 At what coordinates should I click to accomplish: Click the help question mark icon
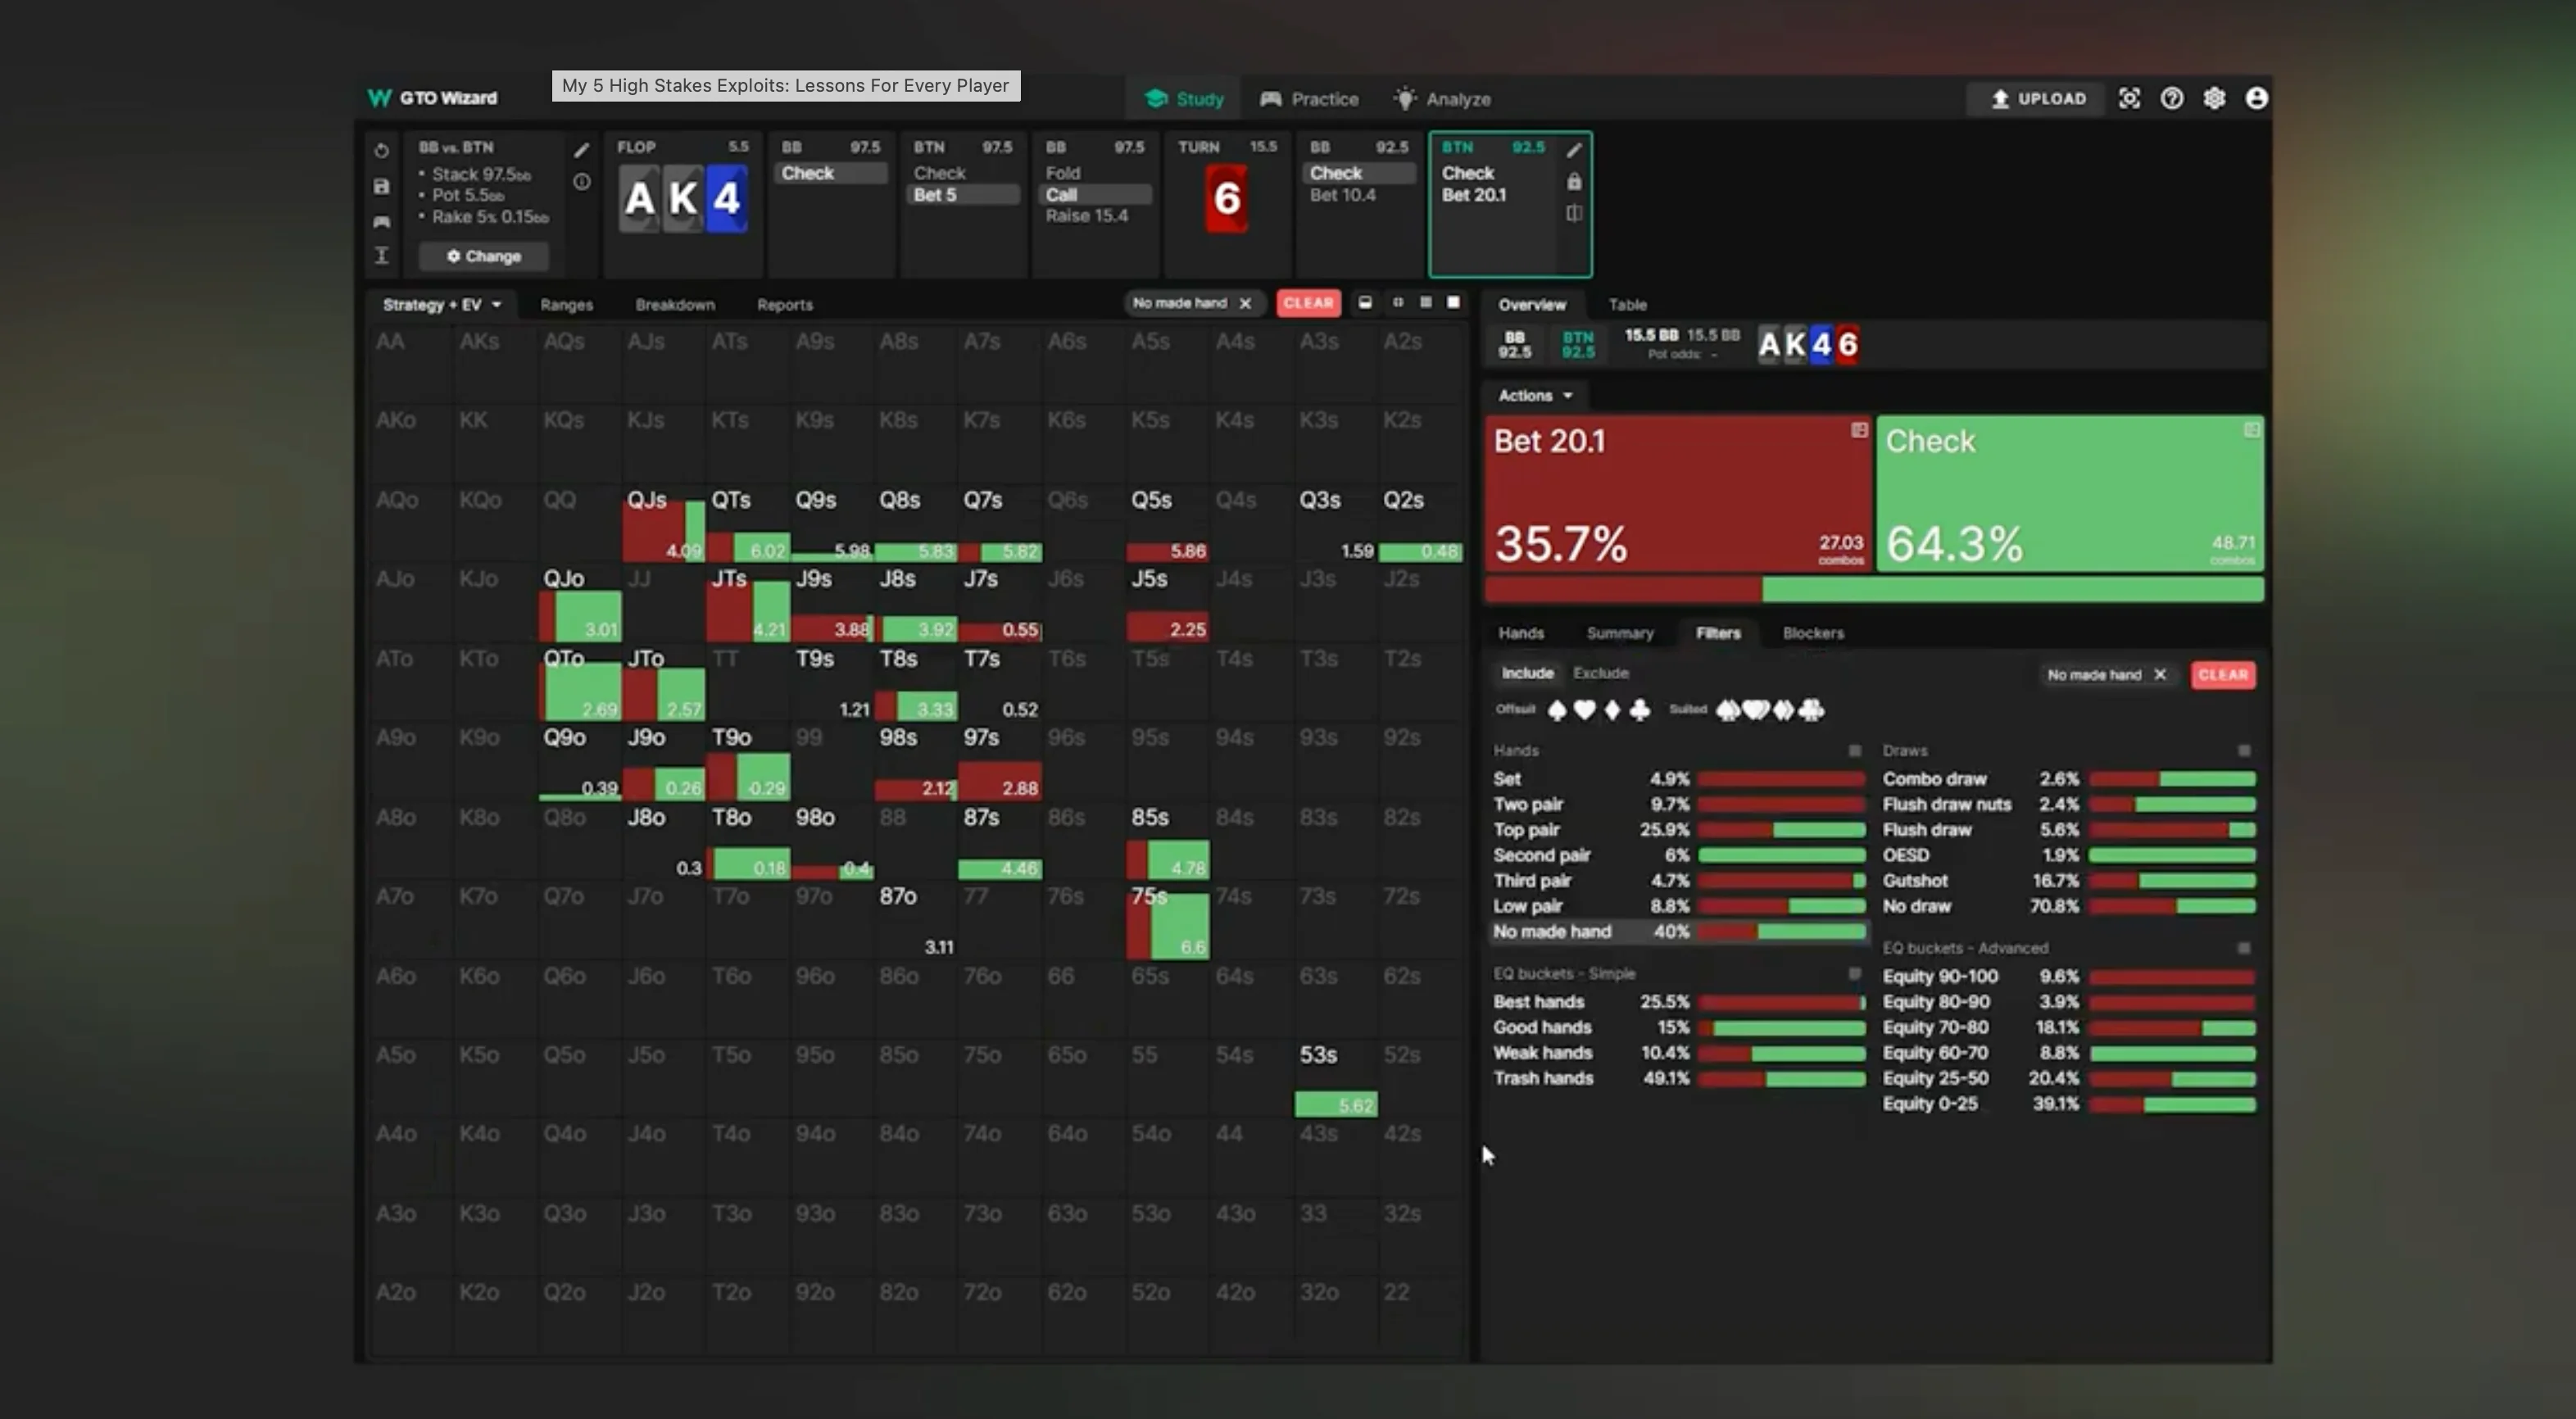coord(2172,98)
